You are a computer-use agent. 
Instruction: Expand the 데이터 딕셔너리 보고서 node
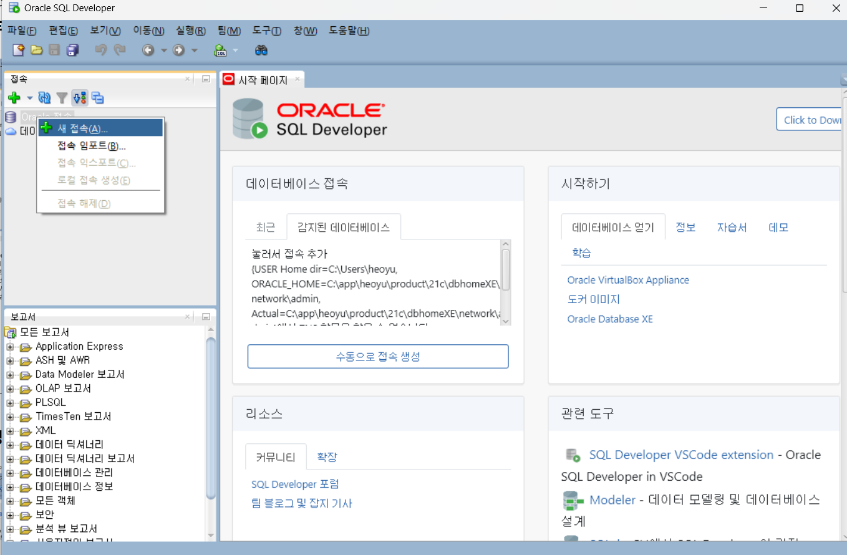[x=11, y=459]
